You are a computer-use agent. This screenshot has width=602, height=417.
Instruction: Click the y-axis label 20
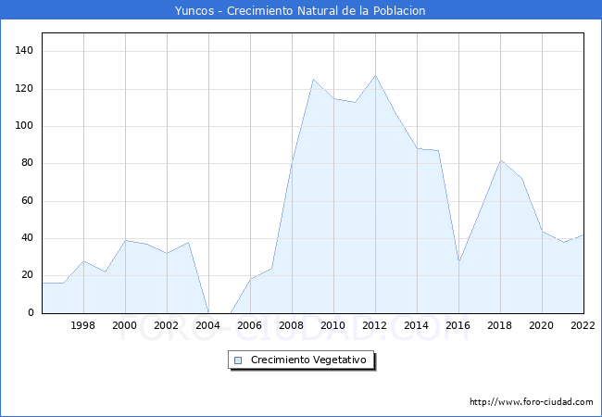(x=27, y=275)
